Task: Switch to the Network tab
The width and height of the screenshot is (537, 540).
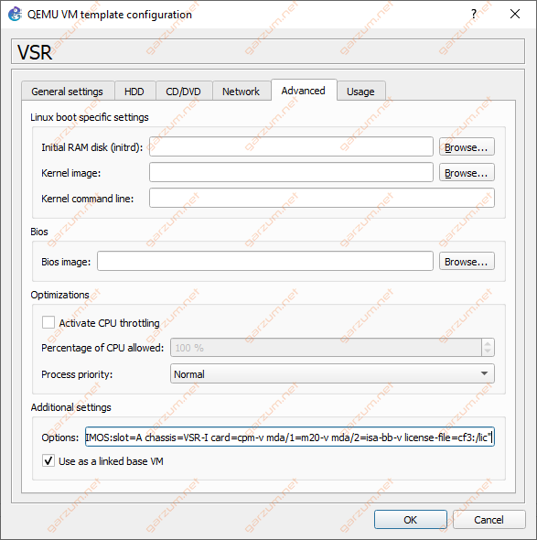Action: (241, 92)
